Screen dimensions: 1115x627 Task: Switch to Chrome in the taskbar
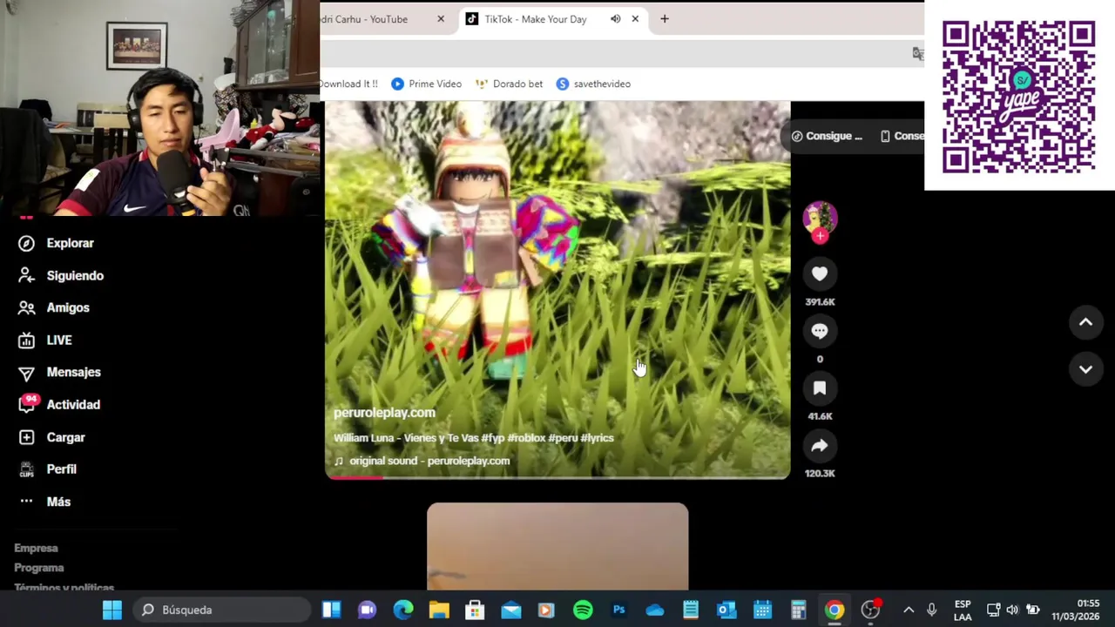pyautogui.click(x=835, y=610)
